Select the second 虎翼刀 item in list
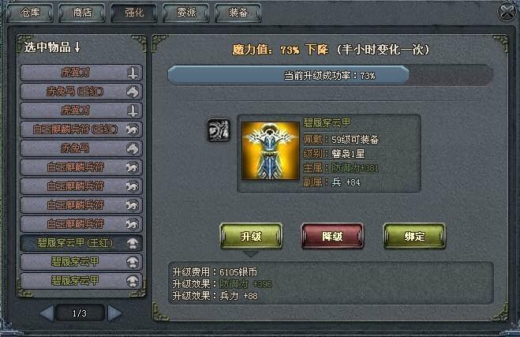The height and width of the screenshot is (337, 520). point(81,110)
